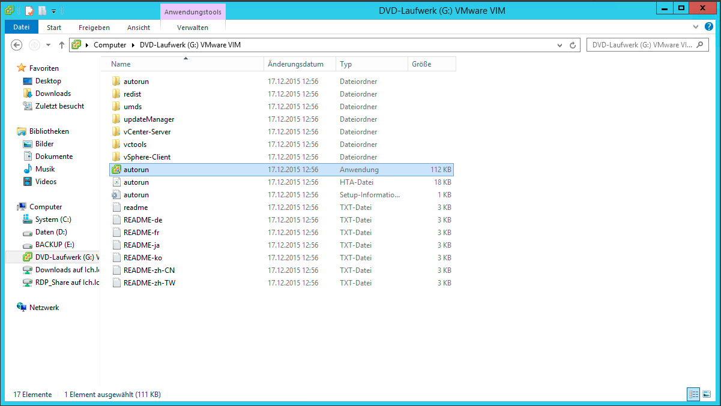Open the Datei menu
Screen dimensions: 721x406
[22, 27]
